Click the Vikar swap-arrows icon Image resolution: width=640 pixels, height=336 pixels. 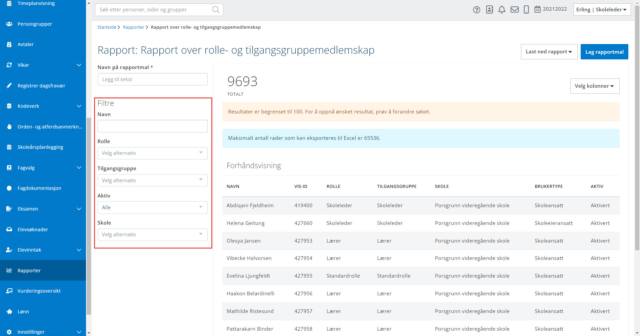pos(9,65)
